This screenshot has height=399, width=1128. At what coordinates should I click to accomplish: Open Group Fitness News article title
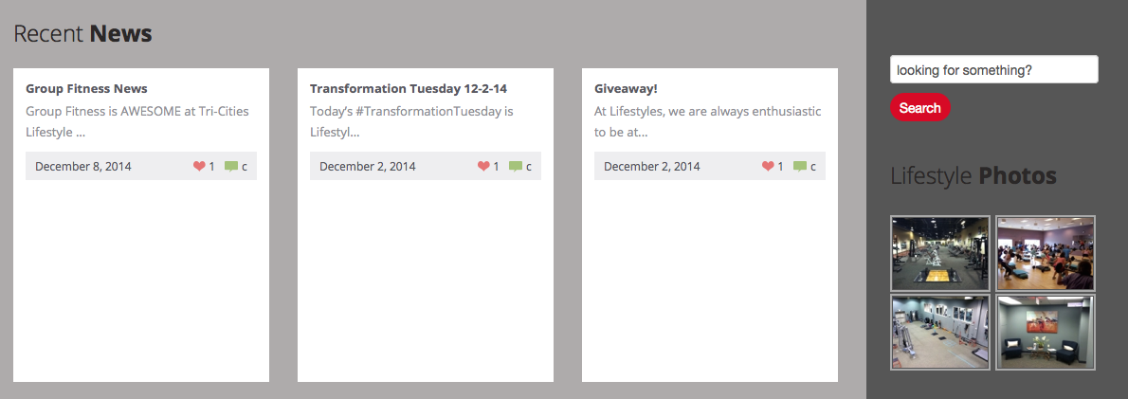(x=86, y=88)
